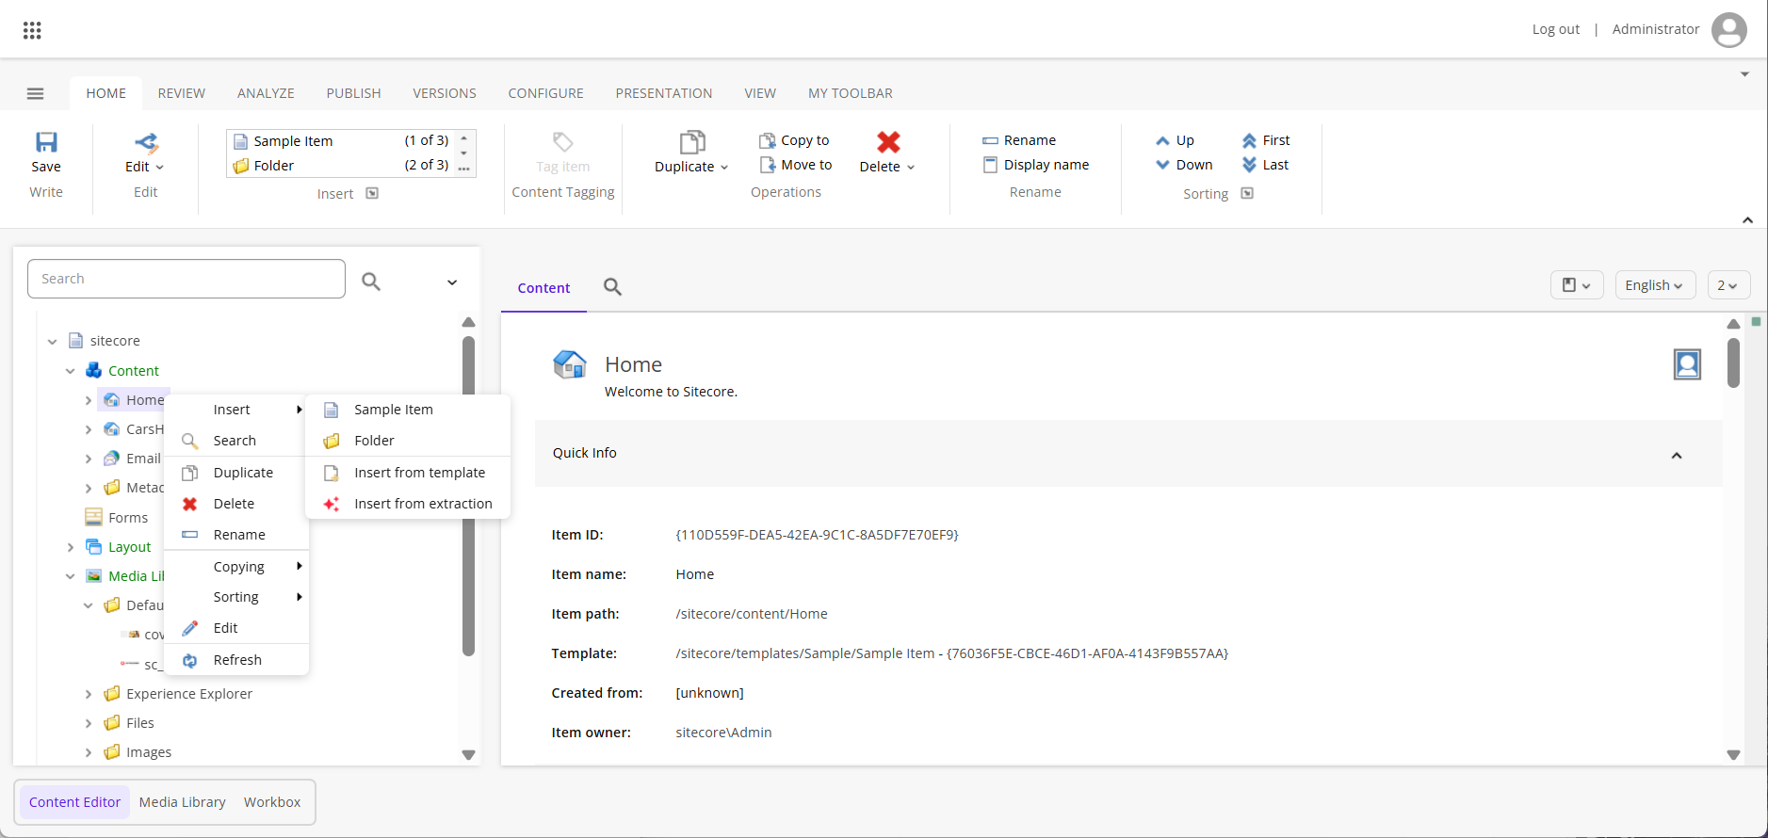The height and width of the screenshot is (838, 1768).
Task: Click Display name in the ribbon
Action: pyautogui.click(x=1035, y=165)
